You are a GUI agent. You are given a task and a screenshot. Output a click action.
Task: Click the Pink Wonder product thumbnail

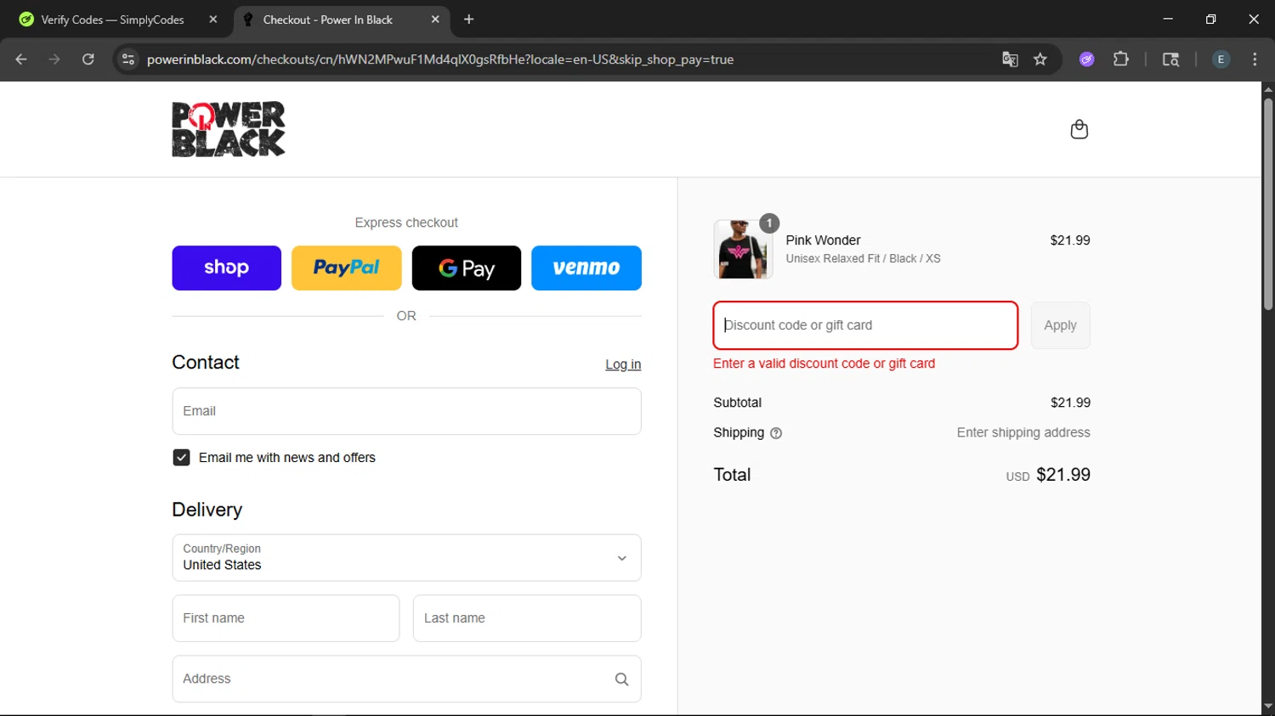[743, 250]
